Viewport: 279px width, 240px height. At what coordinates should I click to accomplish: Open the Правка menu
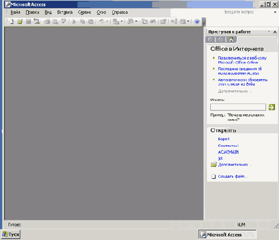point(33,12)
